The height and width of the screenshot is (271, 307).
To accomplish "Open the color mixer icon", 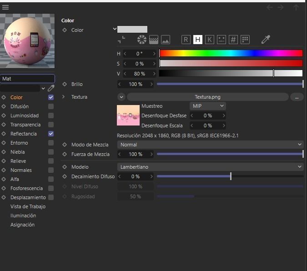I will tap(221, 40).
